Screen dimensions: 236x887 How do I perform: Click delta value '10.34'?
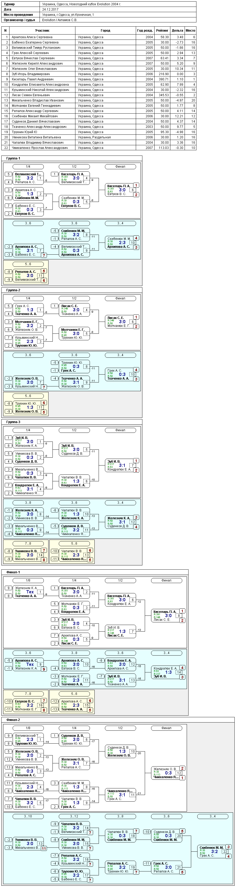click(179, 69)
